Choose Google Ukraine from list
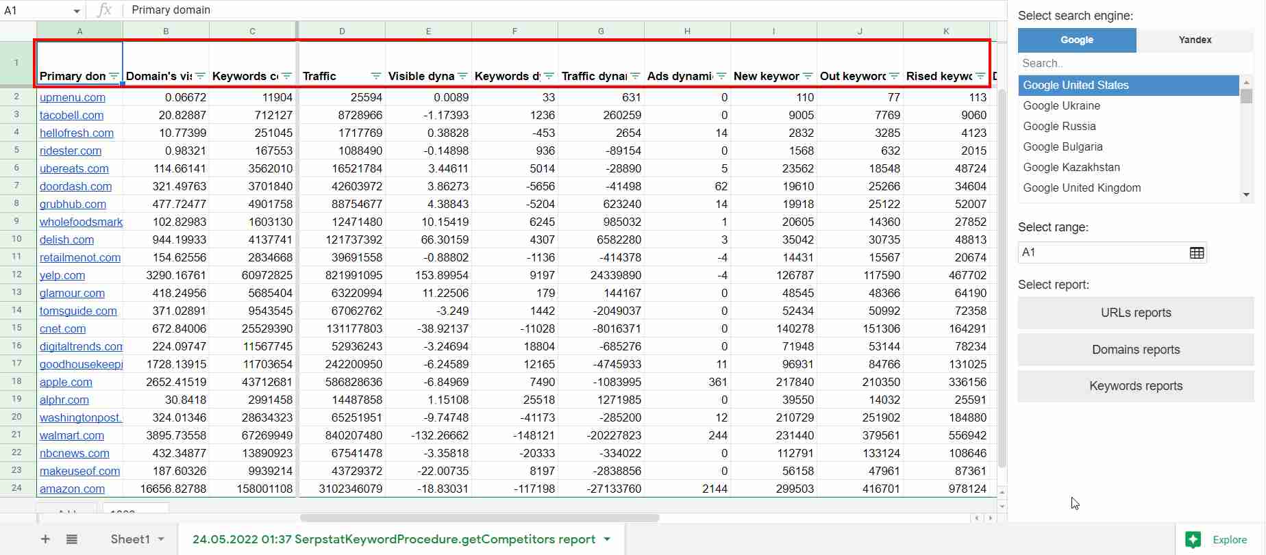1266x555 pixels. tap(1128, 105)
